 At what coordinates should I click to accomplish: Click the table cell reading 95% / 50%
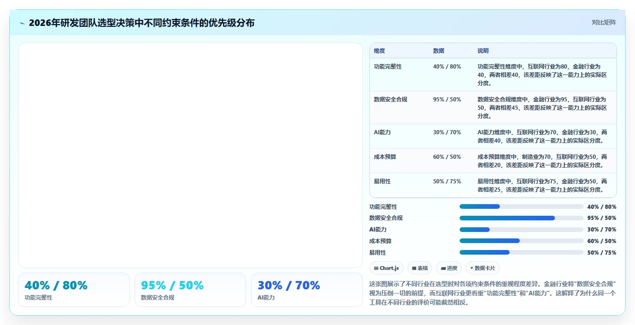[447, 100]
